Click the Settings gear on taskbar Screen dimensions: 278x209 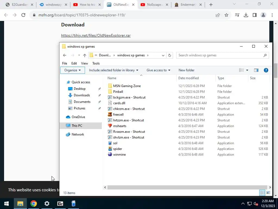click(x=47, y=204)
